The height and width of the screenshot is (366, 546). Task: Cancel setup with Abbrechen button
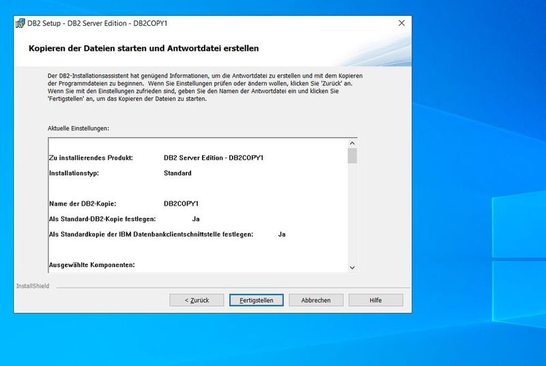coord(316,300)
